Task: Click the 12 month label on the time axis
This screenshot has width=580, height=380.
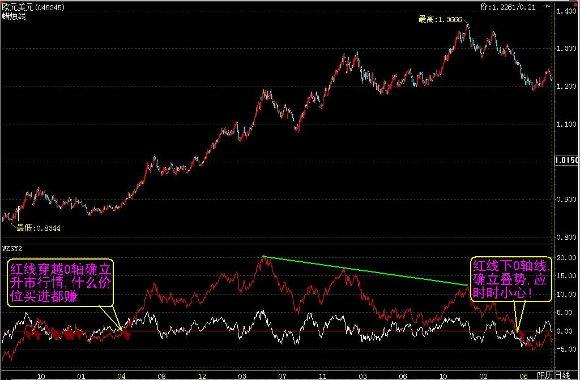Action: (202, 376)
